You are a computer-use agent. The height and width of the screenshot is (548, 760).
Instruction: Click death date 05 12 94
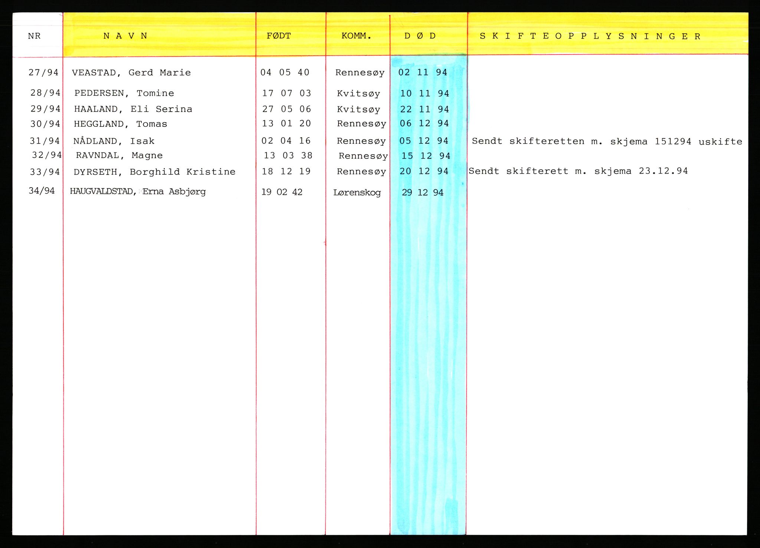(424, 141)
